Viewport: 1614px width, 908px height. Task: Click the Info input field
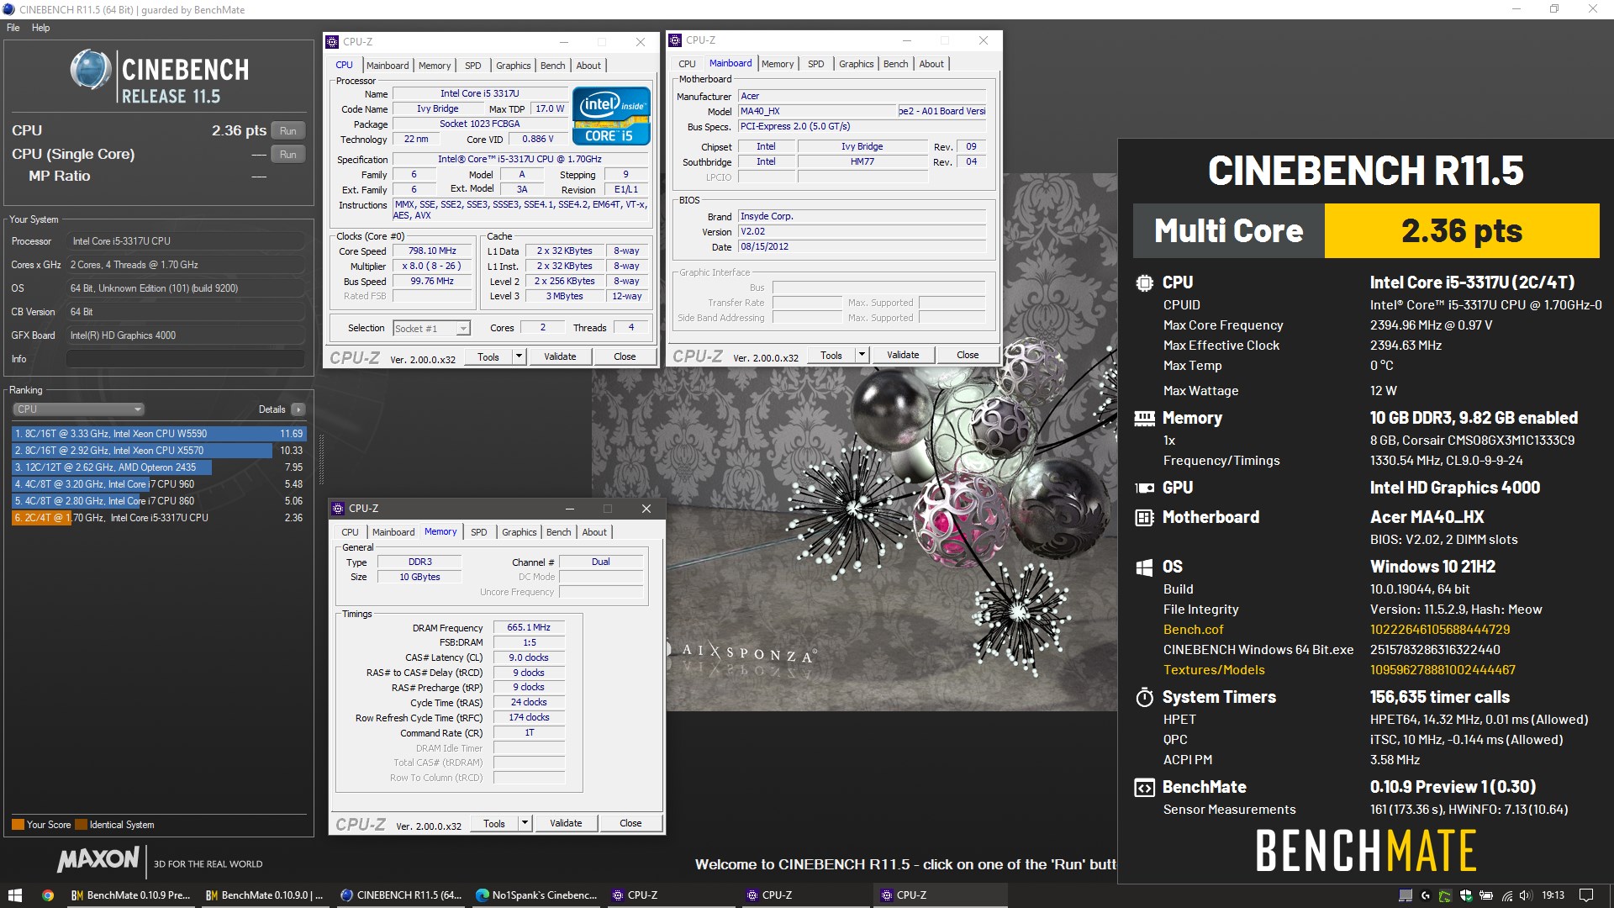pos(186,359)
